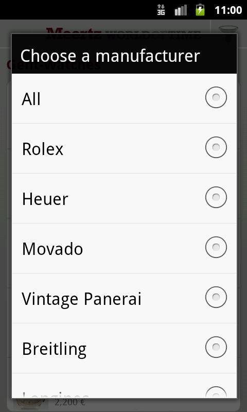The image size is (247, 412).
Task: Select the Movado radio button
Action: (x=216, y=247)
